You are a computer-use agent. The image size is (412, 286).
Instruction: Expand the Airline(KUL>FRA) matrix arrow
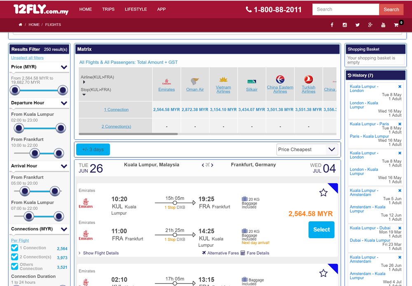84,82
